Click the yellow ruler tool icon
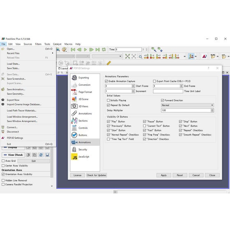Image resolution: width=230 pixels, height=230 pixels. (x=109, y=63)
